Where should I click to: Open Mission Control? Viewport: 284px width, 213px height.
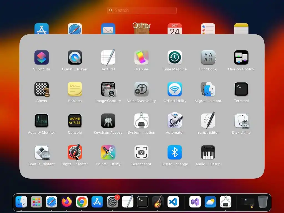(241, 58)
